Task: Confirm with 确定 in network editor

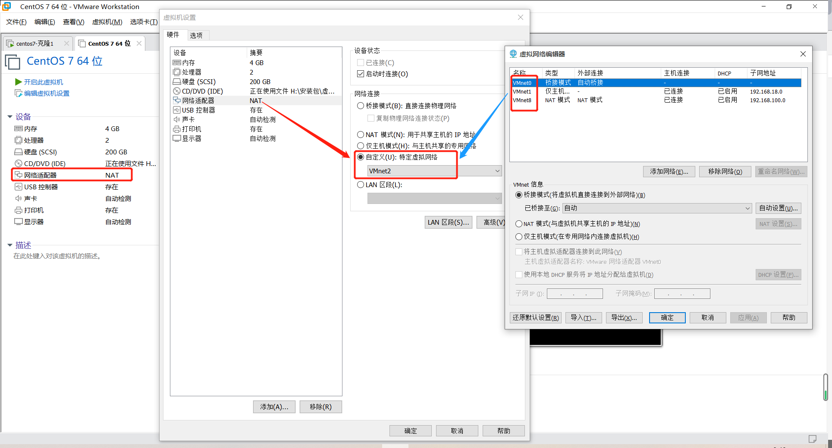Action: tap(667, 318)
